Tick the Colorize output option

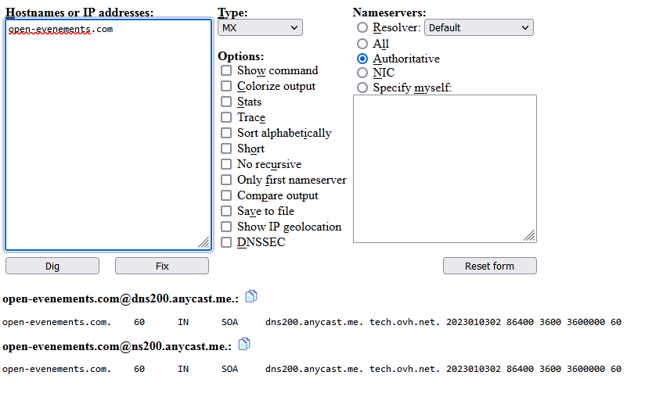(x=226, y=86)
